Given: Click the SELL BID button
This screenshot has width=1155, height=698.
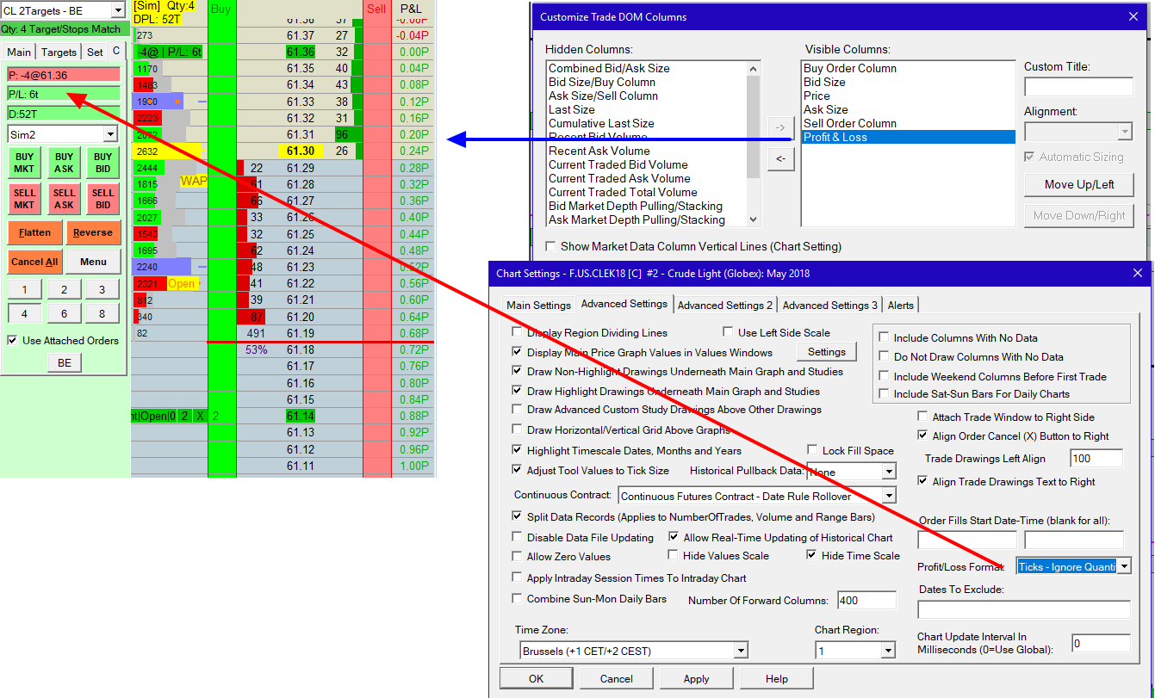Looking at the screenshot, I should [x=103, y=199].
